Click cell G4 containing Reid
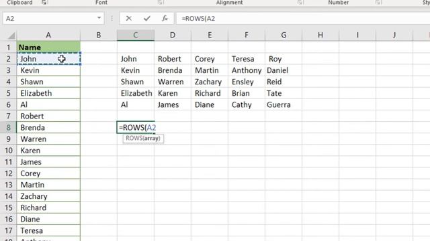The height and width of the screenshot is (241, 430). click(x=284, y=82)
